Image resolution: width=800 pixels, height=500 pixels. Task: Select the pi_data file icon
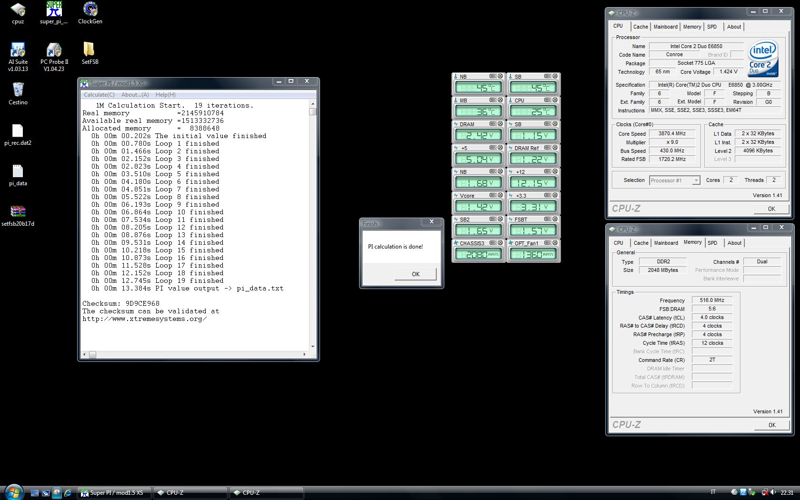[x=18, y=175]
